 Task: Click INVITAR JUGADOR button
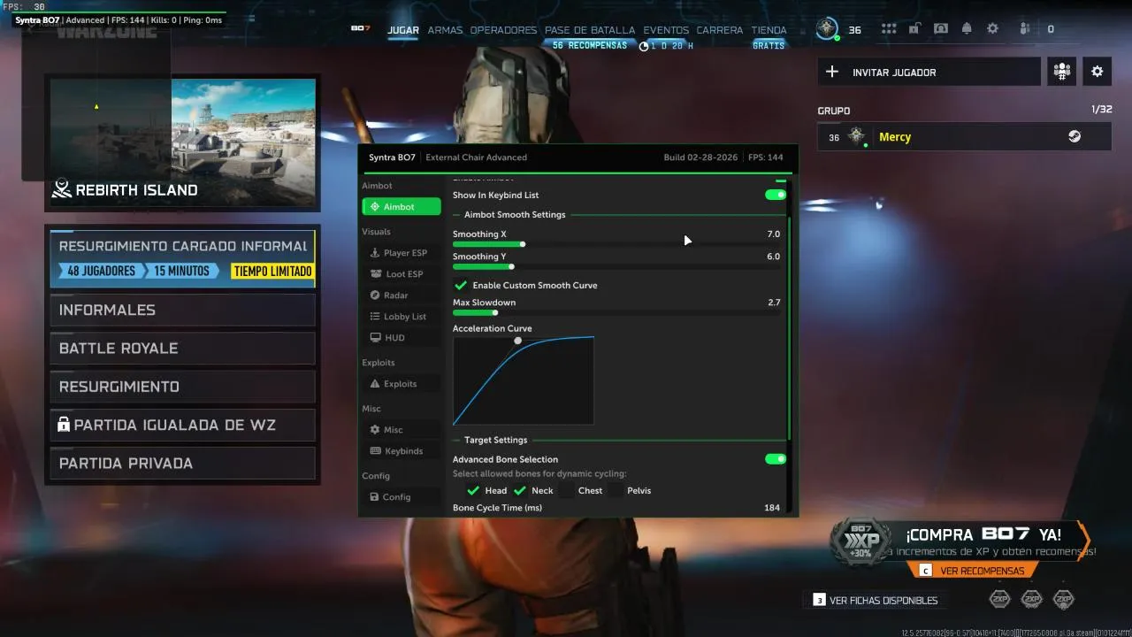pyautogui.click(x=929, y=72)
